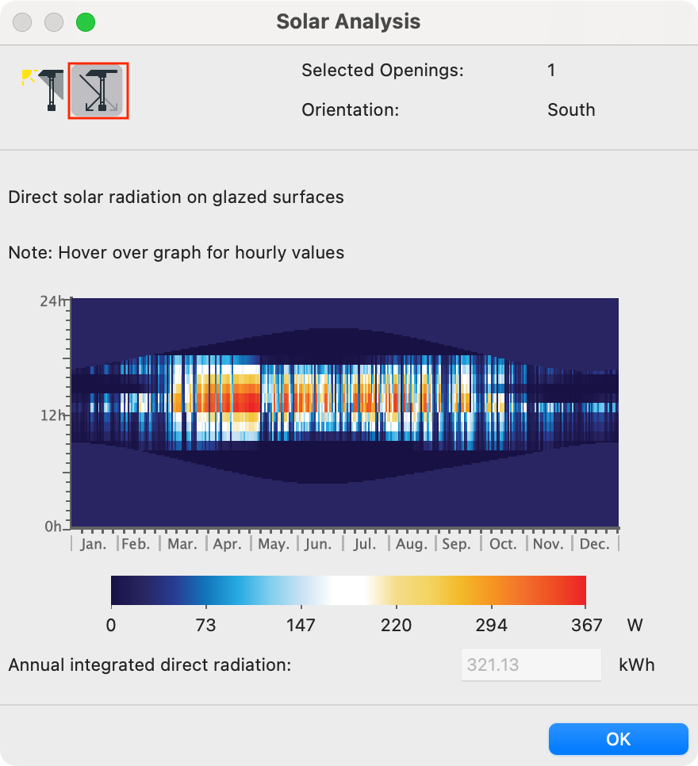Image resolution: width=698 pixels, height=766 pixels.
Task: Click the legend value "0"
Action: click(111, 625)
